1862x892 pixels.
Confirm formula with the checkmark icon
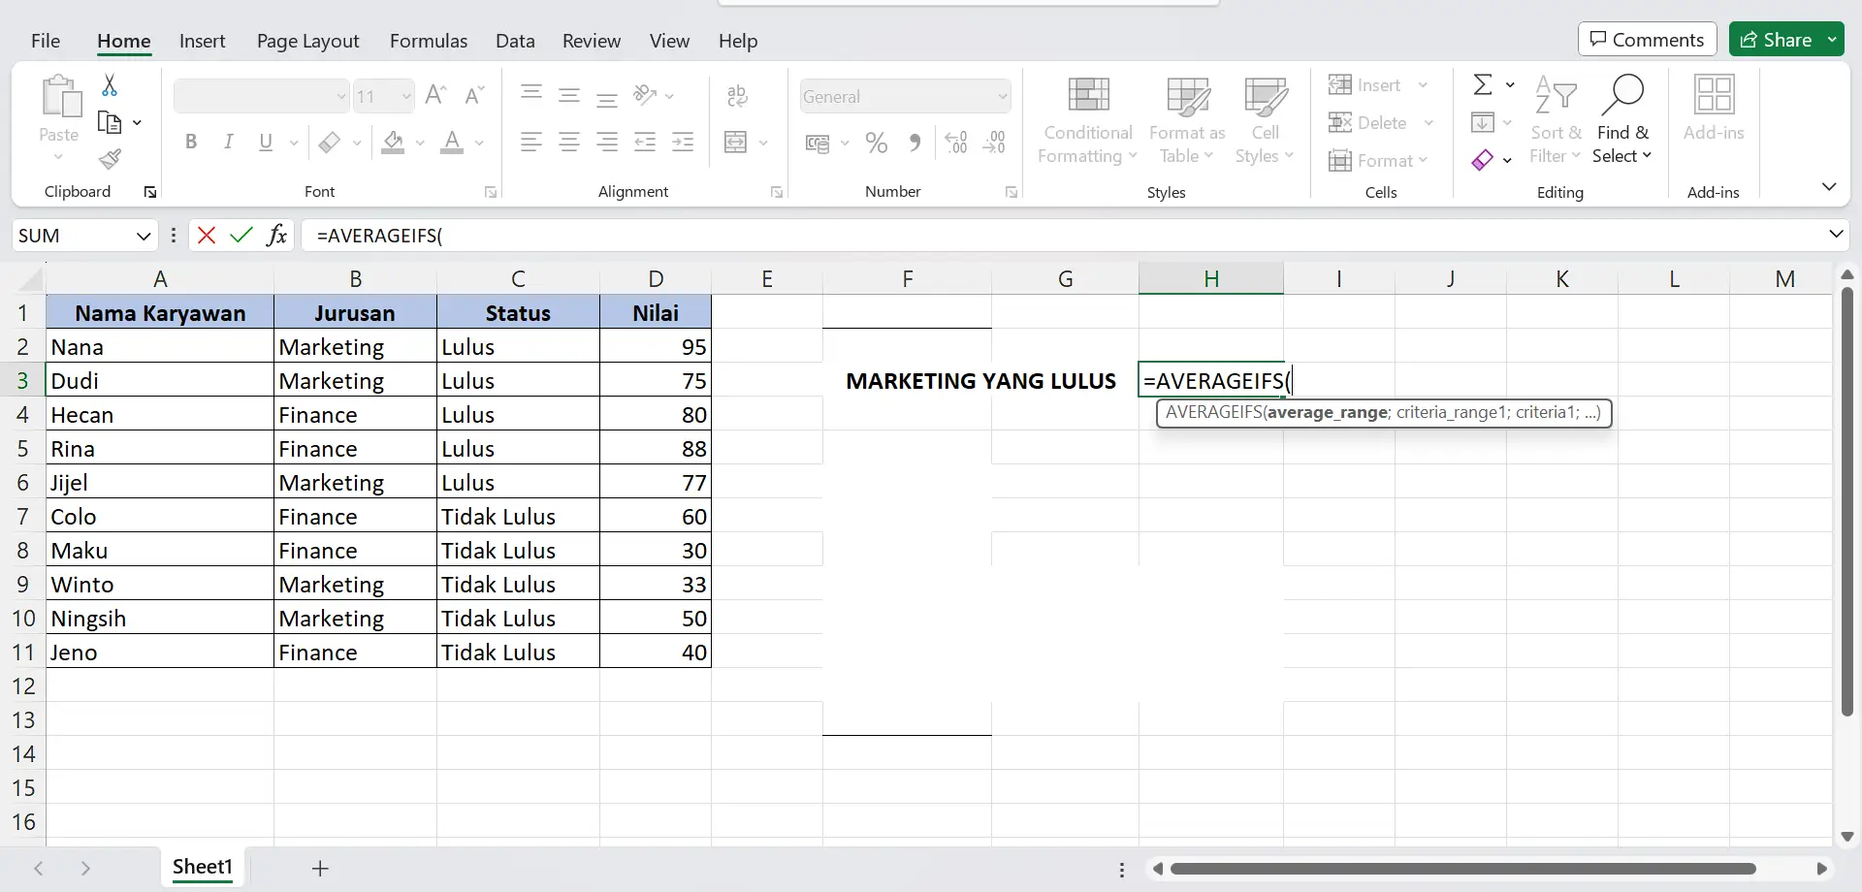point(241,235)
